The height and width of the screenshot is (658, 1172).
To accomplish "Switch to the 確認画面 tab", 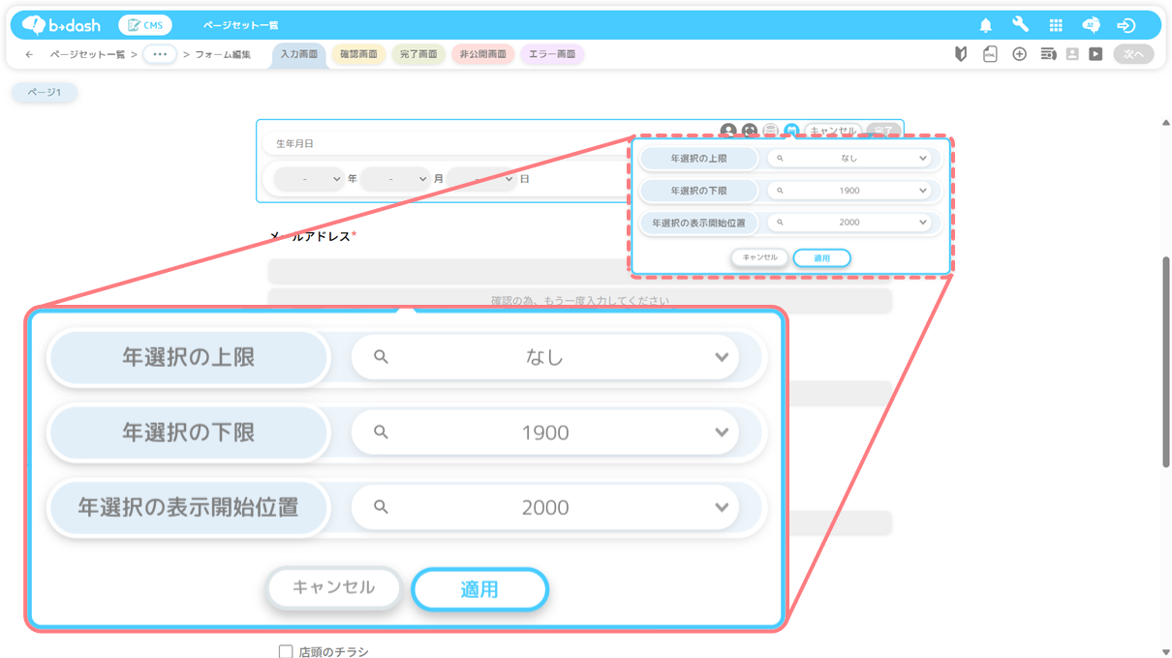I will pos(358,54).
